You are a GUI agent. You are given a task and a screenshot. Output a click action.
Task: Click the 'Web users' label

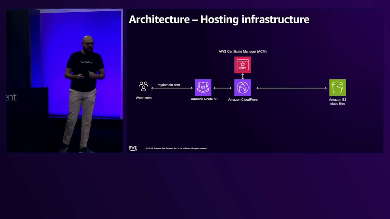coord(144,98)
